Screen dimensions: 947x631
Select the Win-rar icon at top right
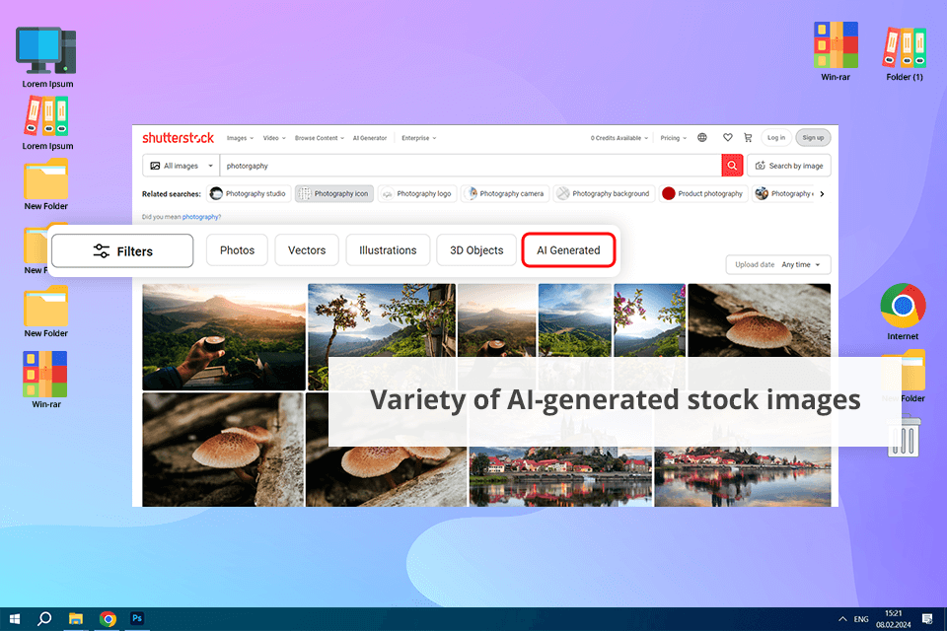click(x=836, y=51)
